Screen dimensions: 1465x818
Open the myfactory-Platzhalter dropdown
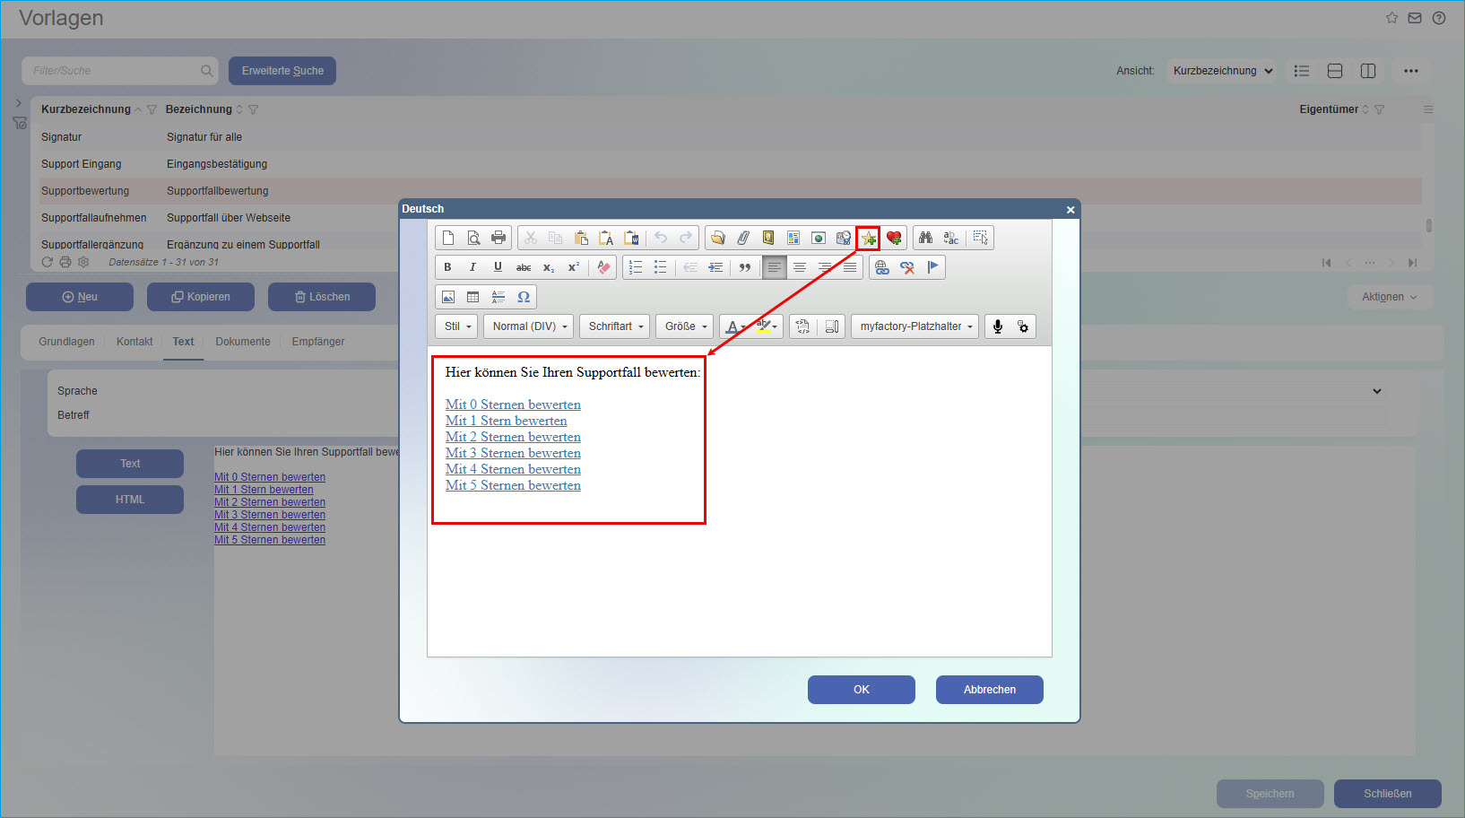(x=915, y=326)
